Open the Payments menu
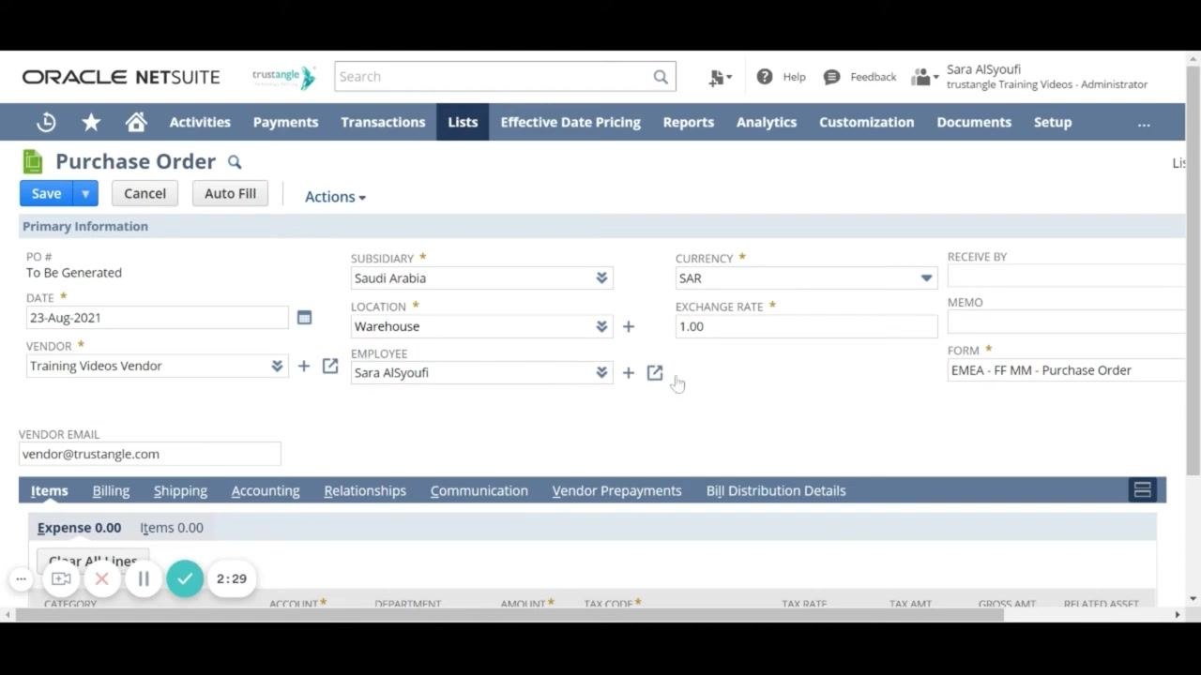1201x675 pixels. click(x=285, y=122)
